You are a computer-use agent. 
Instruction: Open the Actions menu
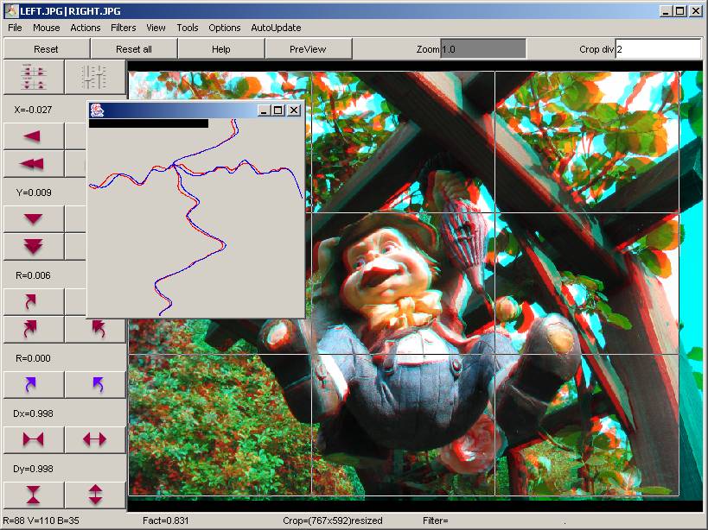tap(86, 28)
